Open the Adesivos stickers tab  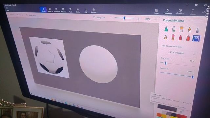[63, 10]
